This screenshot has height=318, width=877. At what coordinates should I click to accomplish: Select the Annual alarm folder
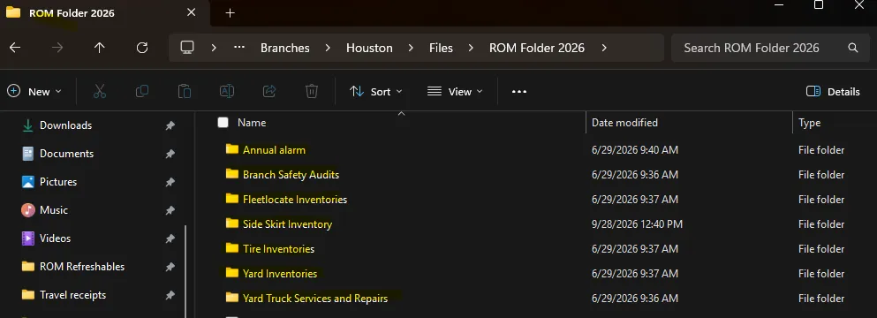click(274, 150)
